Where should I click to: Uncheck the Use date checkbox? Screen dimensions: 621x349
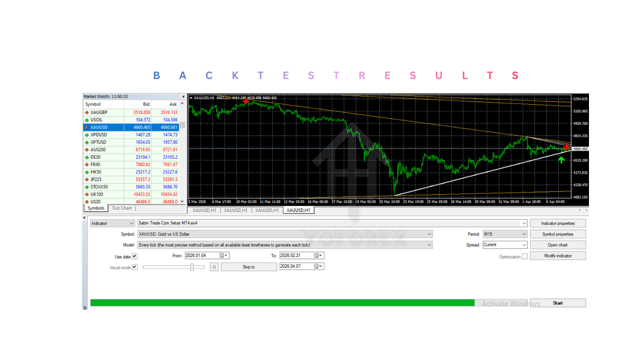[x=134, y=256]
